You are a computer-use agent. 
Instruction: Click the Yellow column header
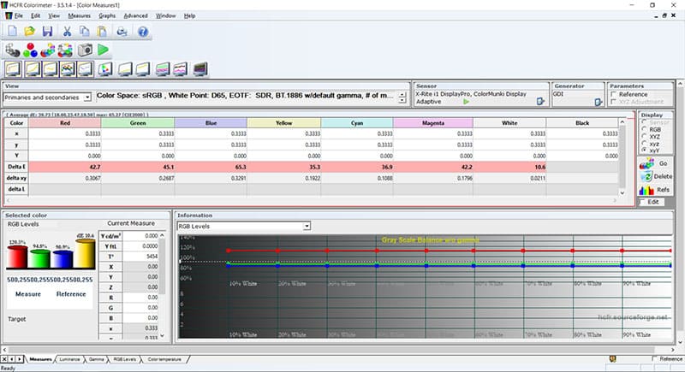tap(284, 123)
